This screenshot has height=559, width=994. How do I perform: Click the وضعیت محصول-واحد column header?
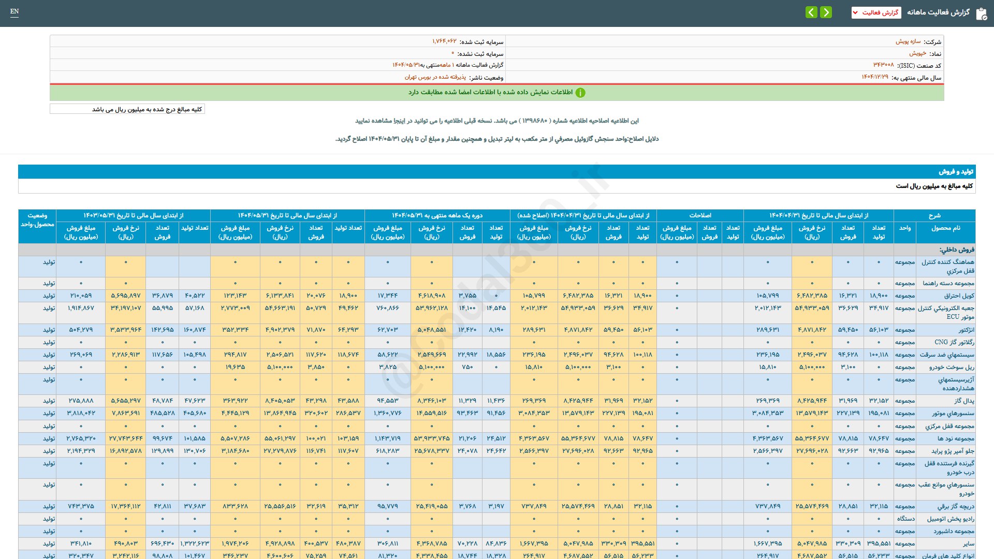click(x=37, y=220)
